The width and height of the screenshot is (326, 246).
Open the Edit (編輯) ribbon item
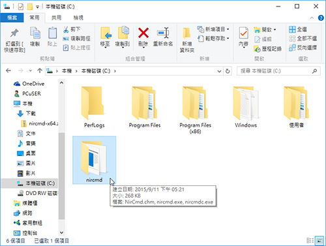coord(263,39)
